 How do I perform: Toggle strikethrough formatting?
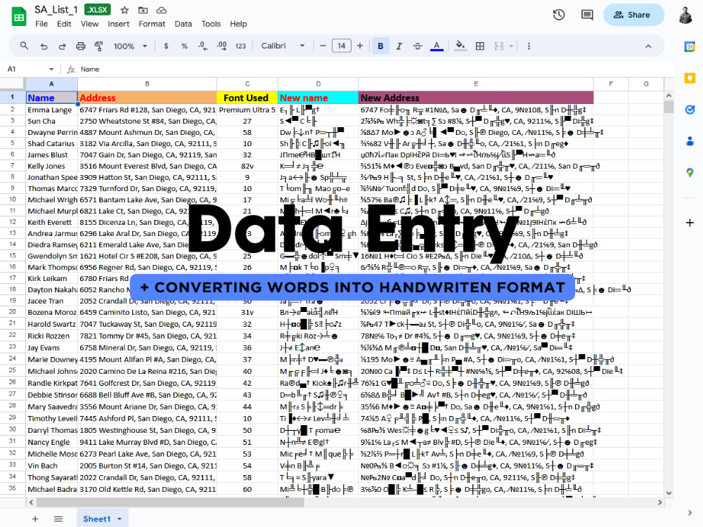(x=418, y=46)
